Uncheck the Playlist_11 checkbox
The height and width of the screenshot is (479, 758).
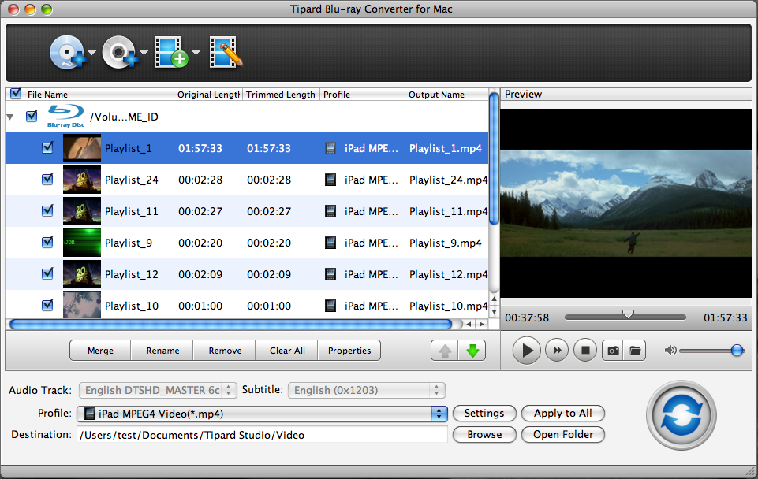pos(47,210)
